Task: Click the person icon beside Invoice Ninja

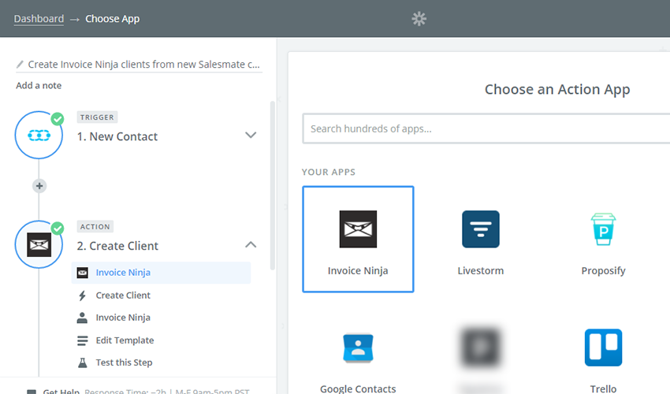Action: (x=83, y=318)
